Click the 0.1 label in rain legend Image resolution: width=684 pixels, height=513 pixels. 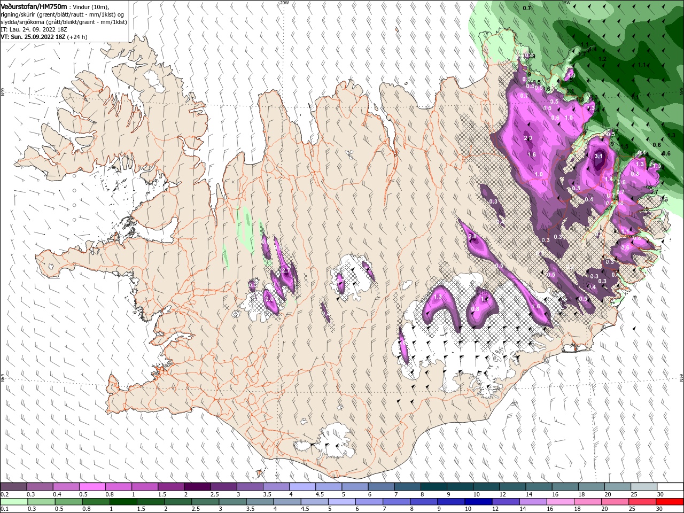pyautogui.click(x=4, y=509)
